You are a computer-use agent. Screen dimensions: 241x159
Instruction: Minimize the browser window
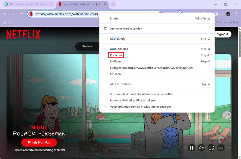tap(215, 4)
